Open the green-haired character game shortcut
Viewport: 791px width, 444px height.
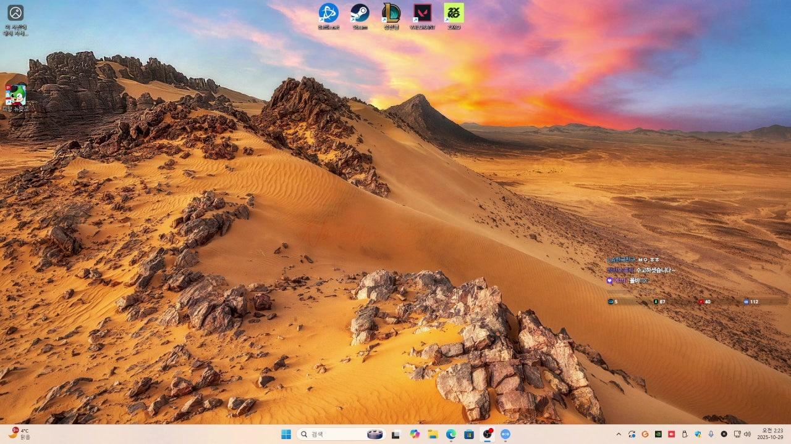(x=15, y=96)
